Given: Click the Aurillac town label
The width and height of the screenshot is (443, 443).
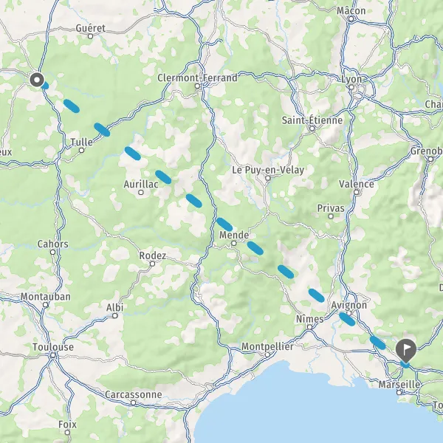Looking at the screenshot, I should click(141, 184).
